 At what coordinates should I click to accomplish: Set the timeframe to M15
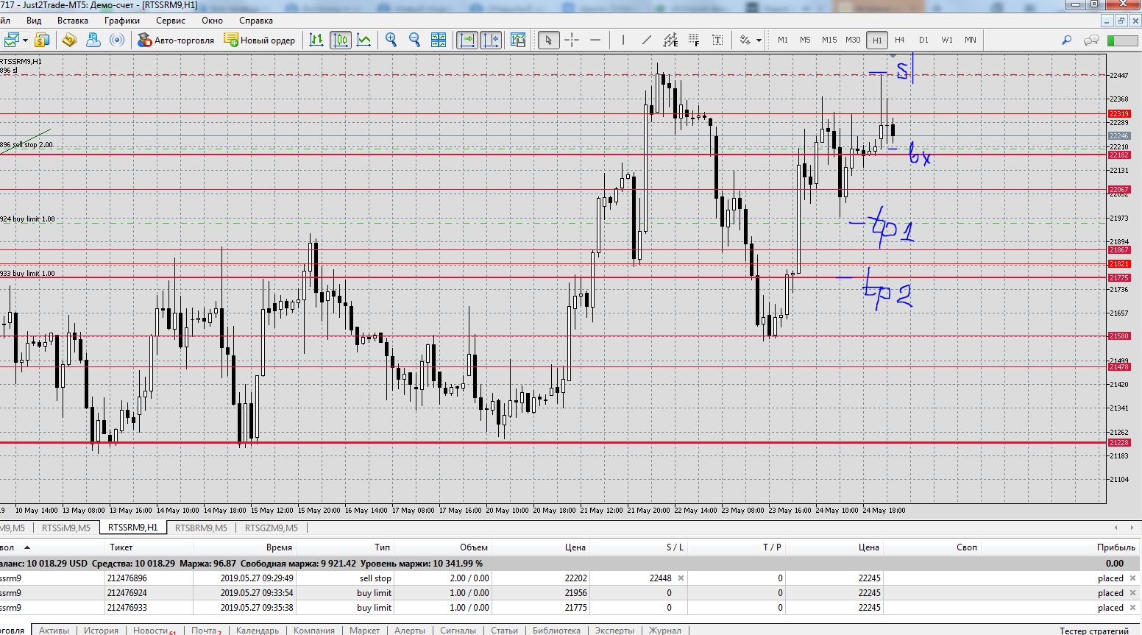(x=829, y=40)
